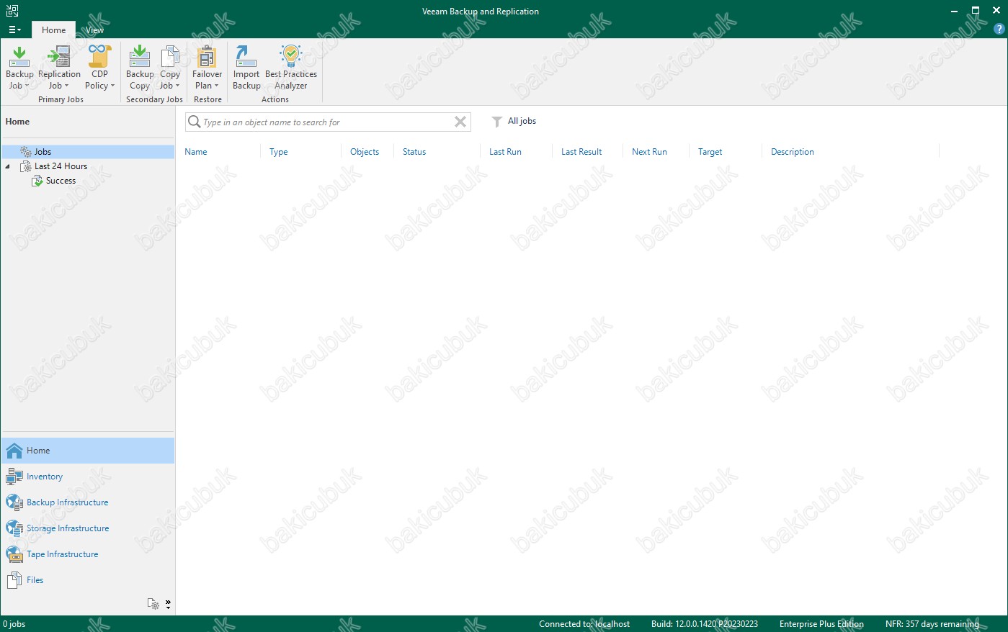Expand the navigation pane overflow chevron

168,604
